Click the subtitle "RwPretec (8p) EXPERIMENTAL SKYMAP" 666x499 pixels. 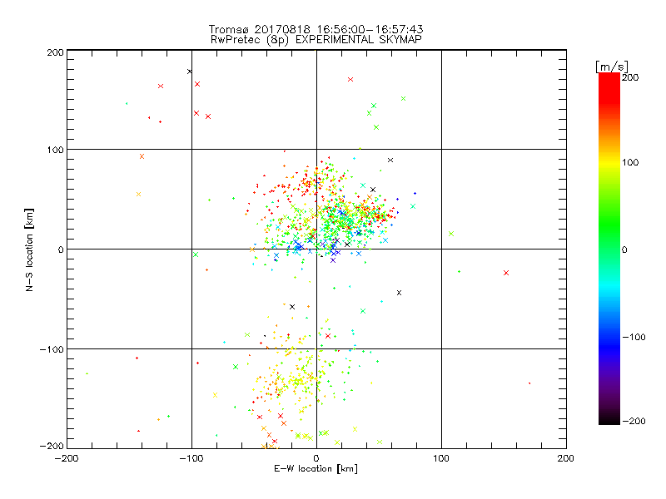[316, 40]
